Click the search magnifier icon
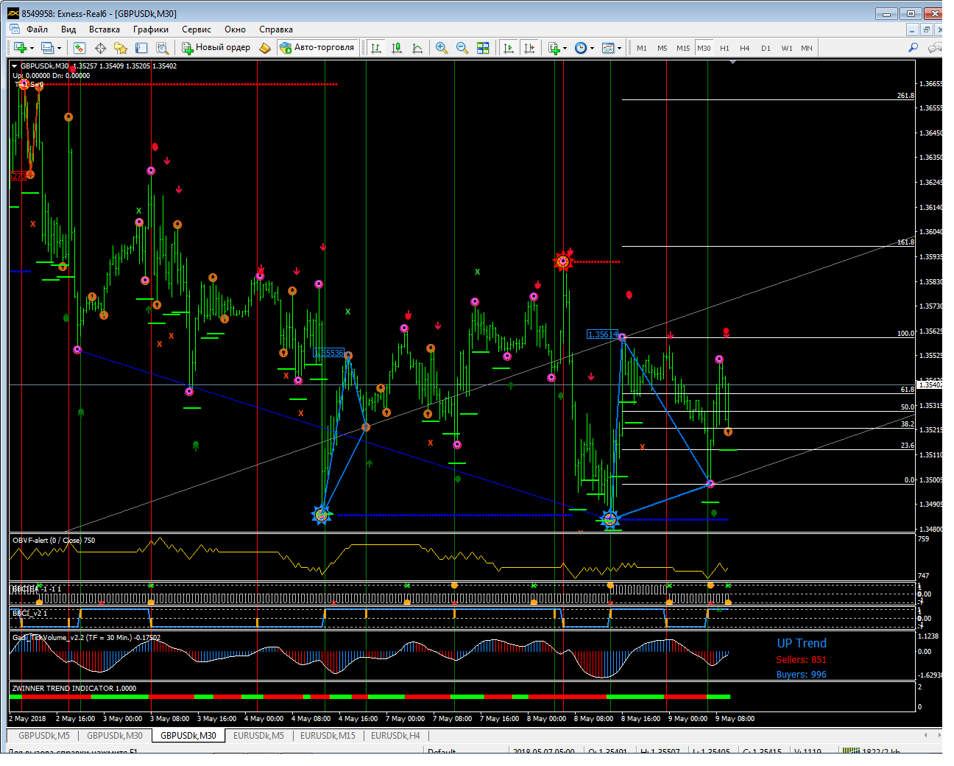This screenshot has height=766, width=954. (x=913, y=48)
